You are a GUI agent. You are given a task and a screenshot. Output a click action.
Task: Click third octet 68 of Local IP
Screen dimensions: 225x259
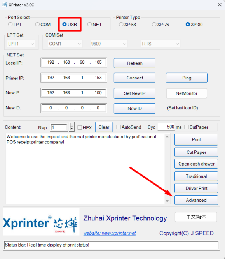(x=82, y=62)
